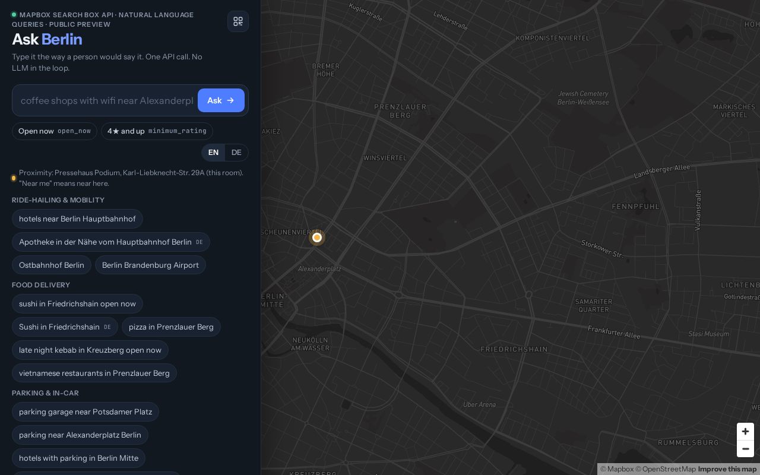Open the OpenStreetMap attribution link

pos(666,469)
